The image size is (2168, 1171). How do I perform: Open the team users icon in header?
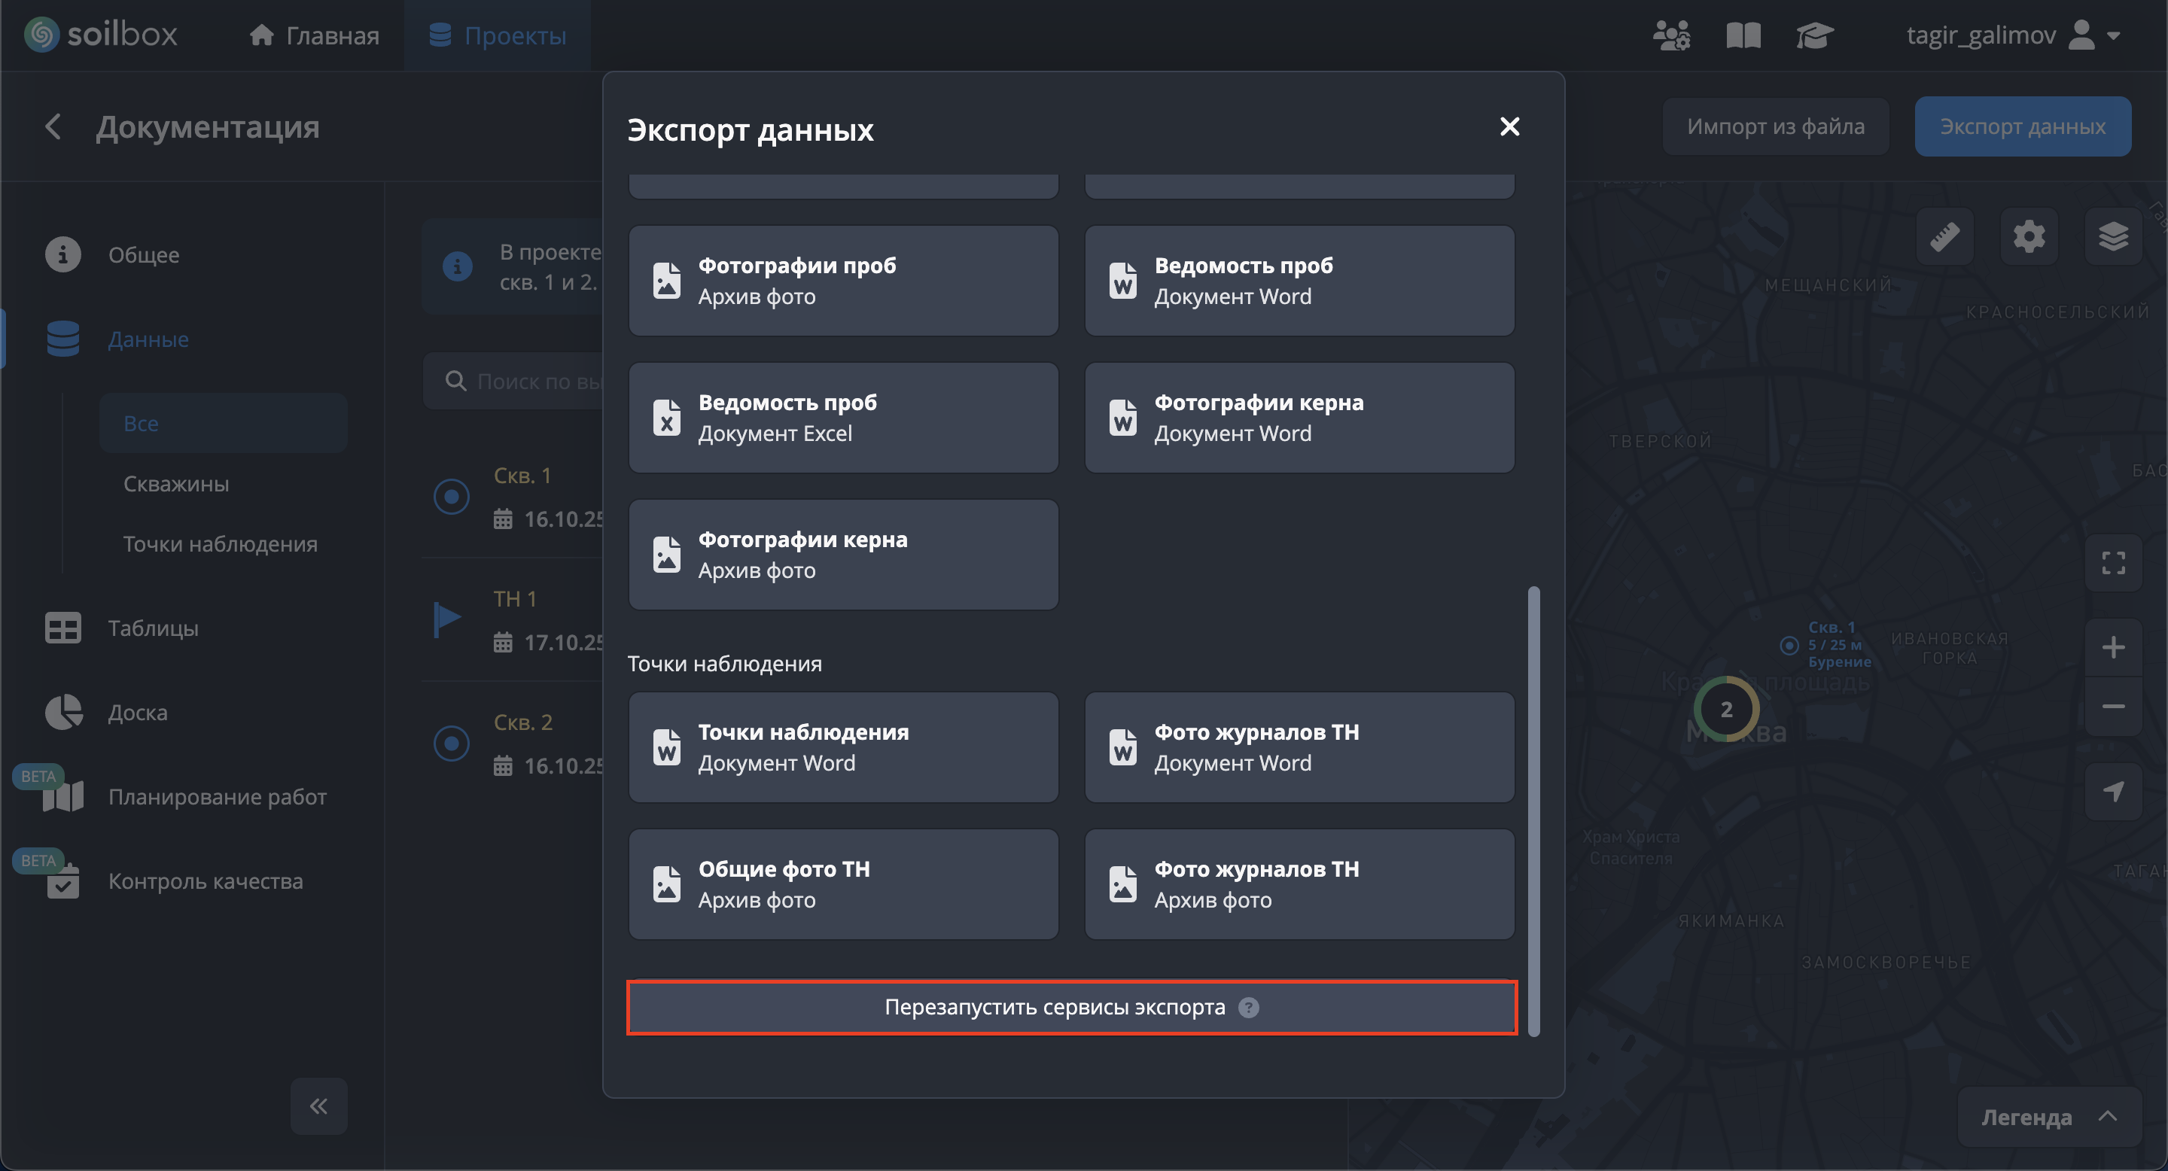point(1670,35)
